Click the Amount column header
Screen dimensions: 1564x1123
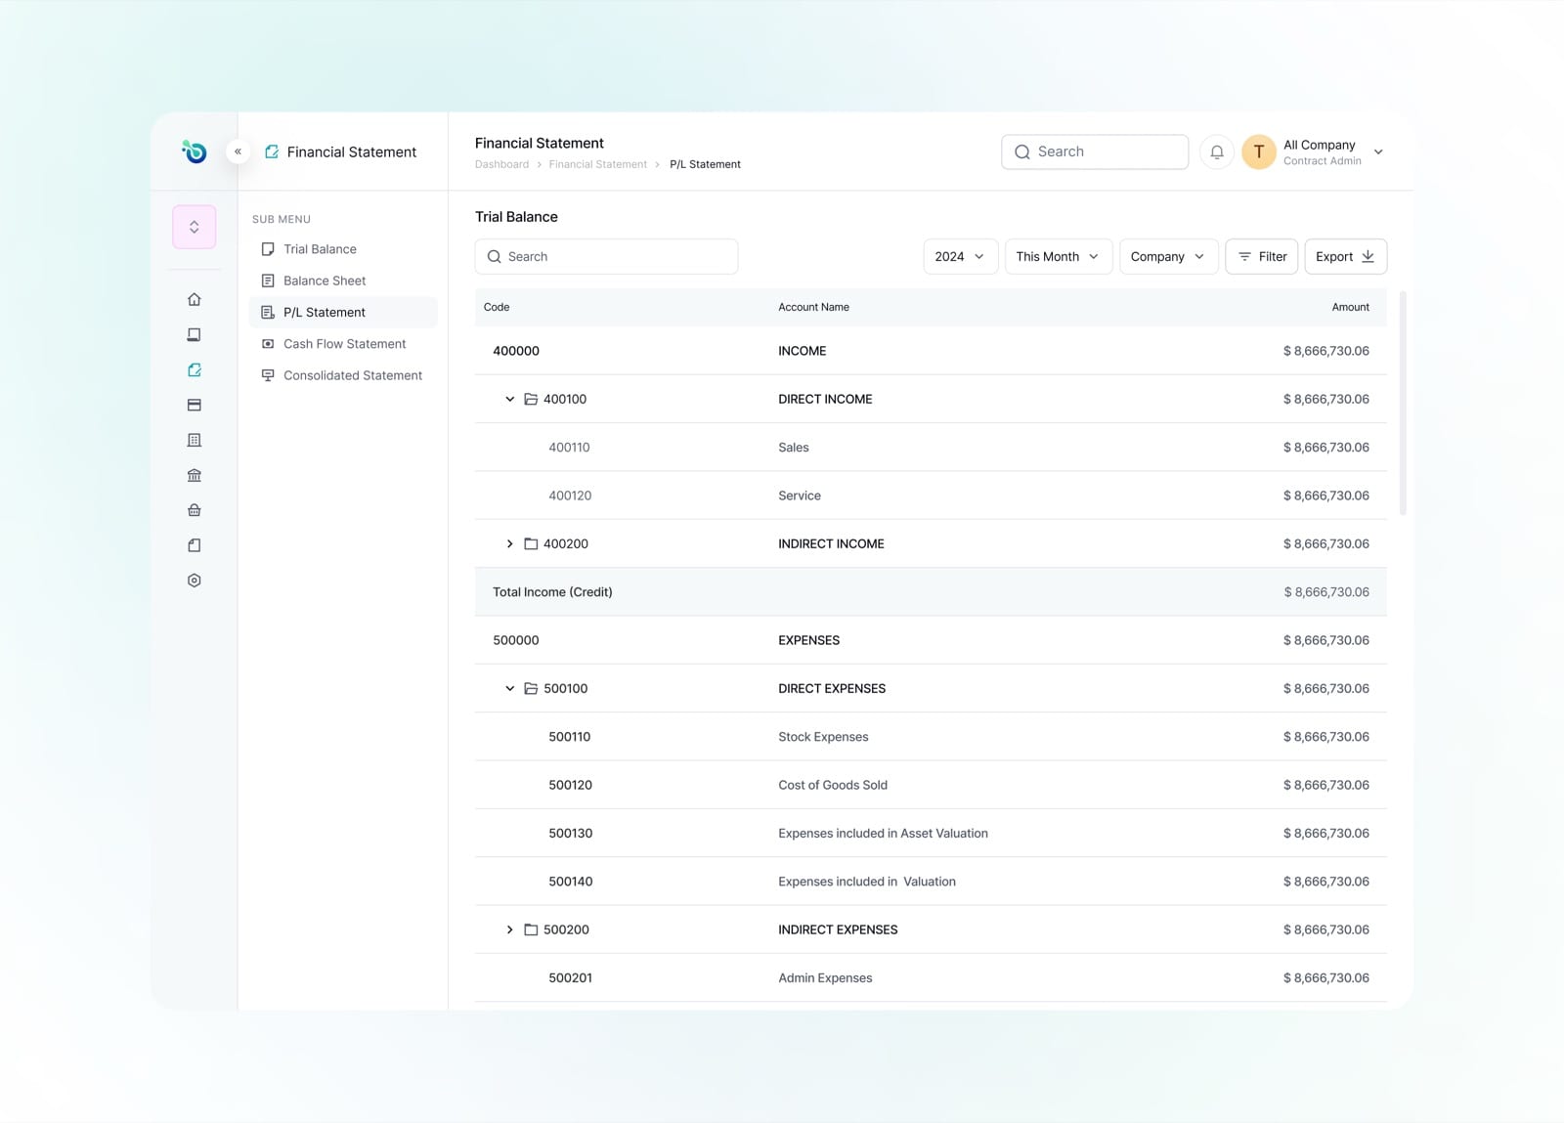click(1350, 307)
